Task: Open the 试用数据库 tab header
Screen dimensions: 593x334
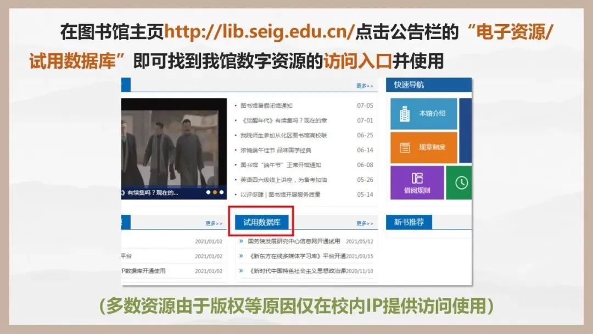Action: [x=262, y=222]
